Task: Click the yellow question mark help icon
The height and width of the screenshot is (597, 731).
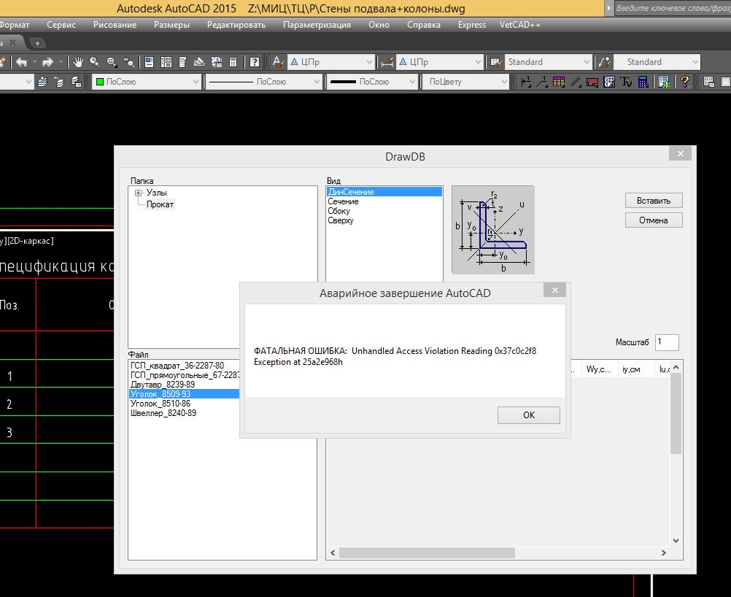Action: (685, 82)
